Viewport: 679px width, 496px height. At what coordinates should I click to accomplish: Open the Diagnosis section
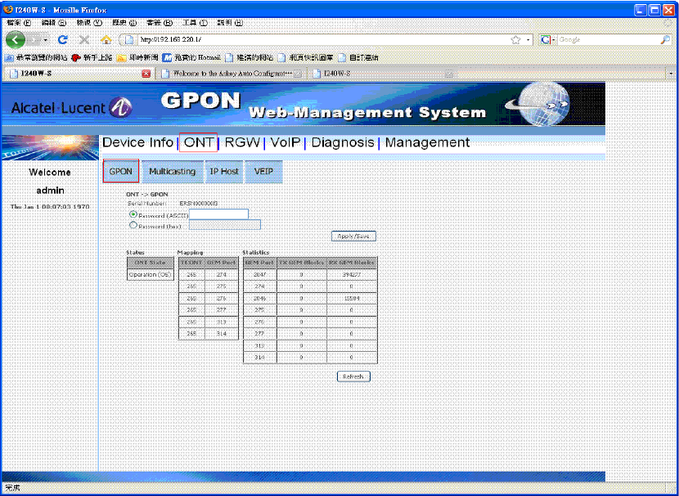tap(343, 142)
